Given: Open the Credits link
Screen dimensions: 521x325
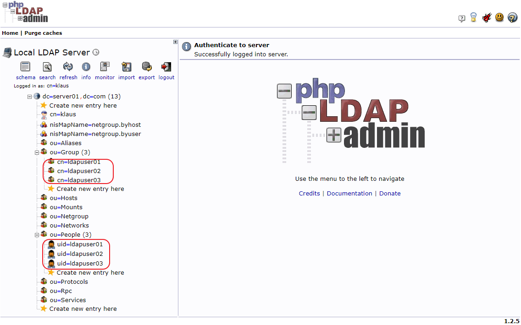Looking at the screenshot, I should click(309, 193).
